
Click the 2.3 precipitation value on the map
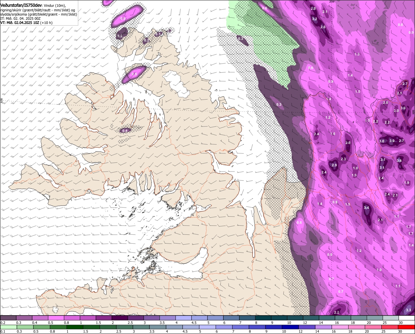click(x=343, y=159)
